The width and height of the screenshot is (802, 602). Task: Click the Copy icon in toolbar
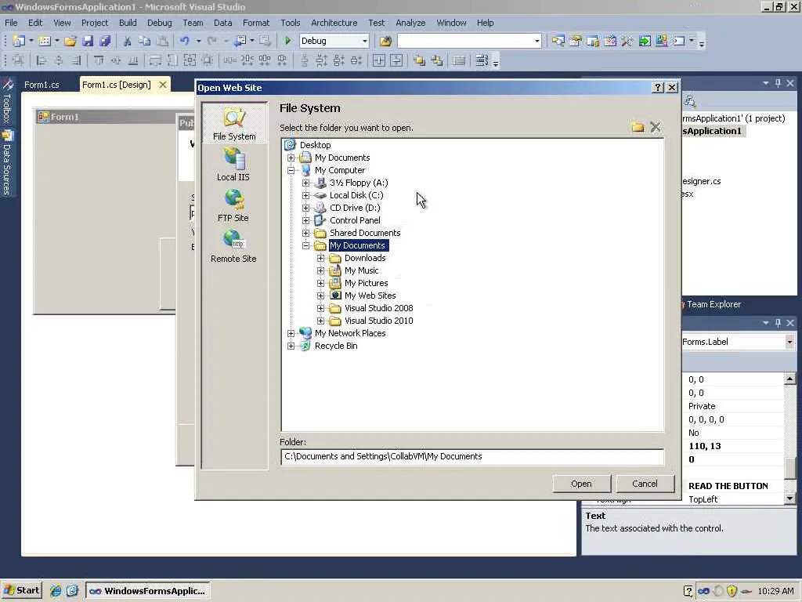tap(145, 41)
